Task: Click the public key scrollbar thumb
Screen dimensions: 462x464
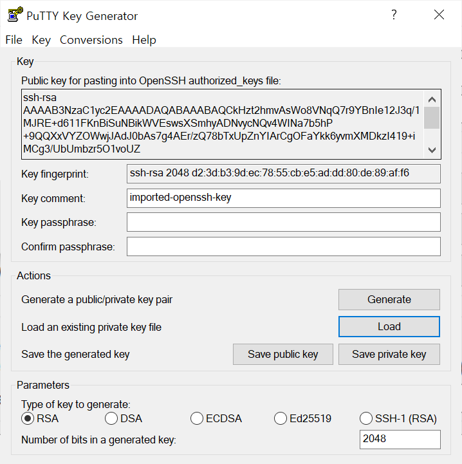Action: pyautogui.click(x=432, y=118)
